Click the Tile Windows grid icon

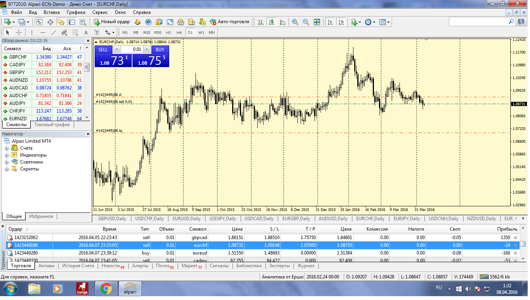[x=317, y=22]
